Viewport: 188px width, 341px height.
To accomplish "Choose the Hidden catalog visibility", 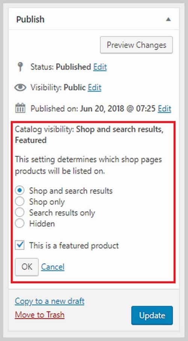I will [x=20, y=224].
